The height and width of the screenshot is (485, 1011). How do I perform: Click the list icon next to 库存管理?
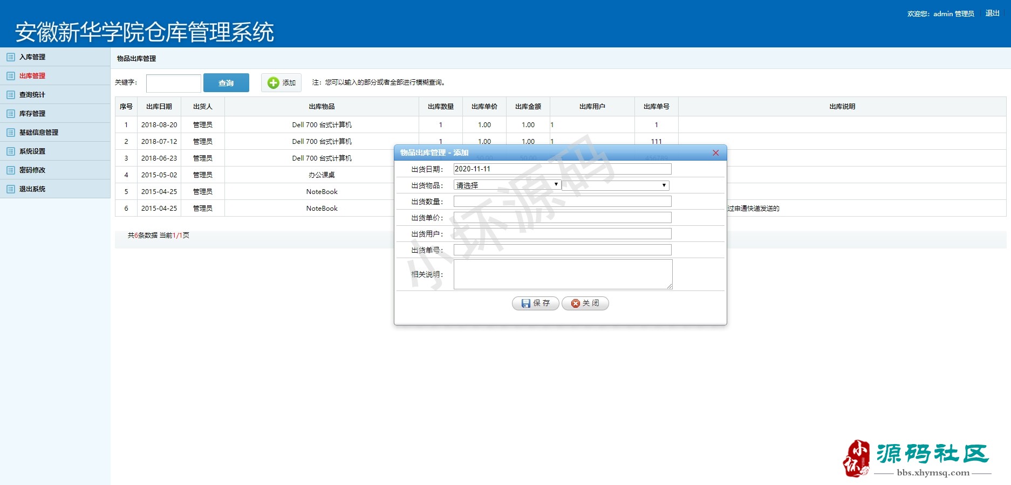(11, 114)
